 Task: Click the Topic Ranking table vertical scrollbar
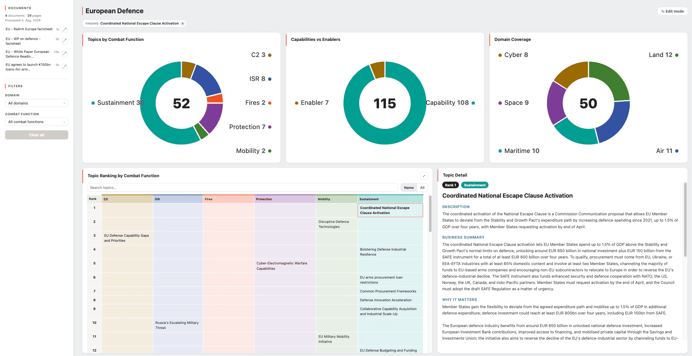click(430, 214)
